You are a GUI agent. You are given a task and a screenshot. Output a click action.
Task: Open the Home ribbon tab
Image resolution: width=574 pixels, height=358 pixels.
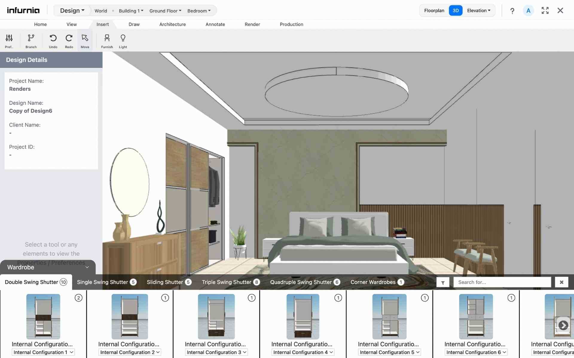40,24
